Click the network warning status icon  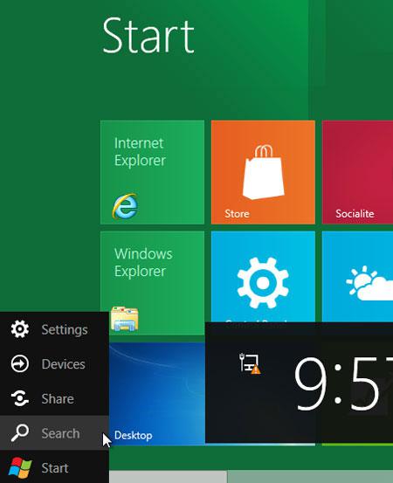(250, 363)
